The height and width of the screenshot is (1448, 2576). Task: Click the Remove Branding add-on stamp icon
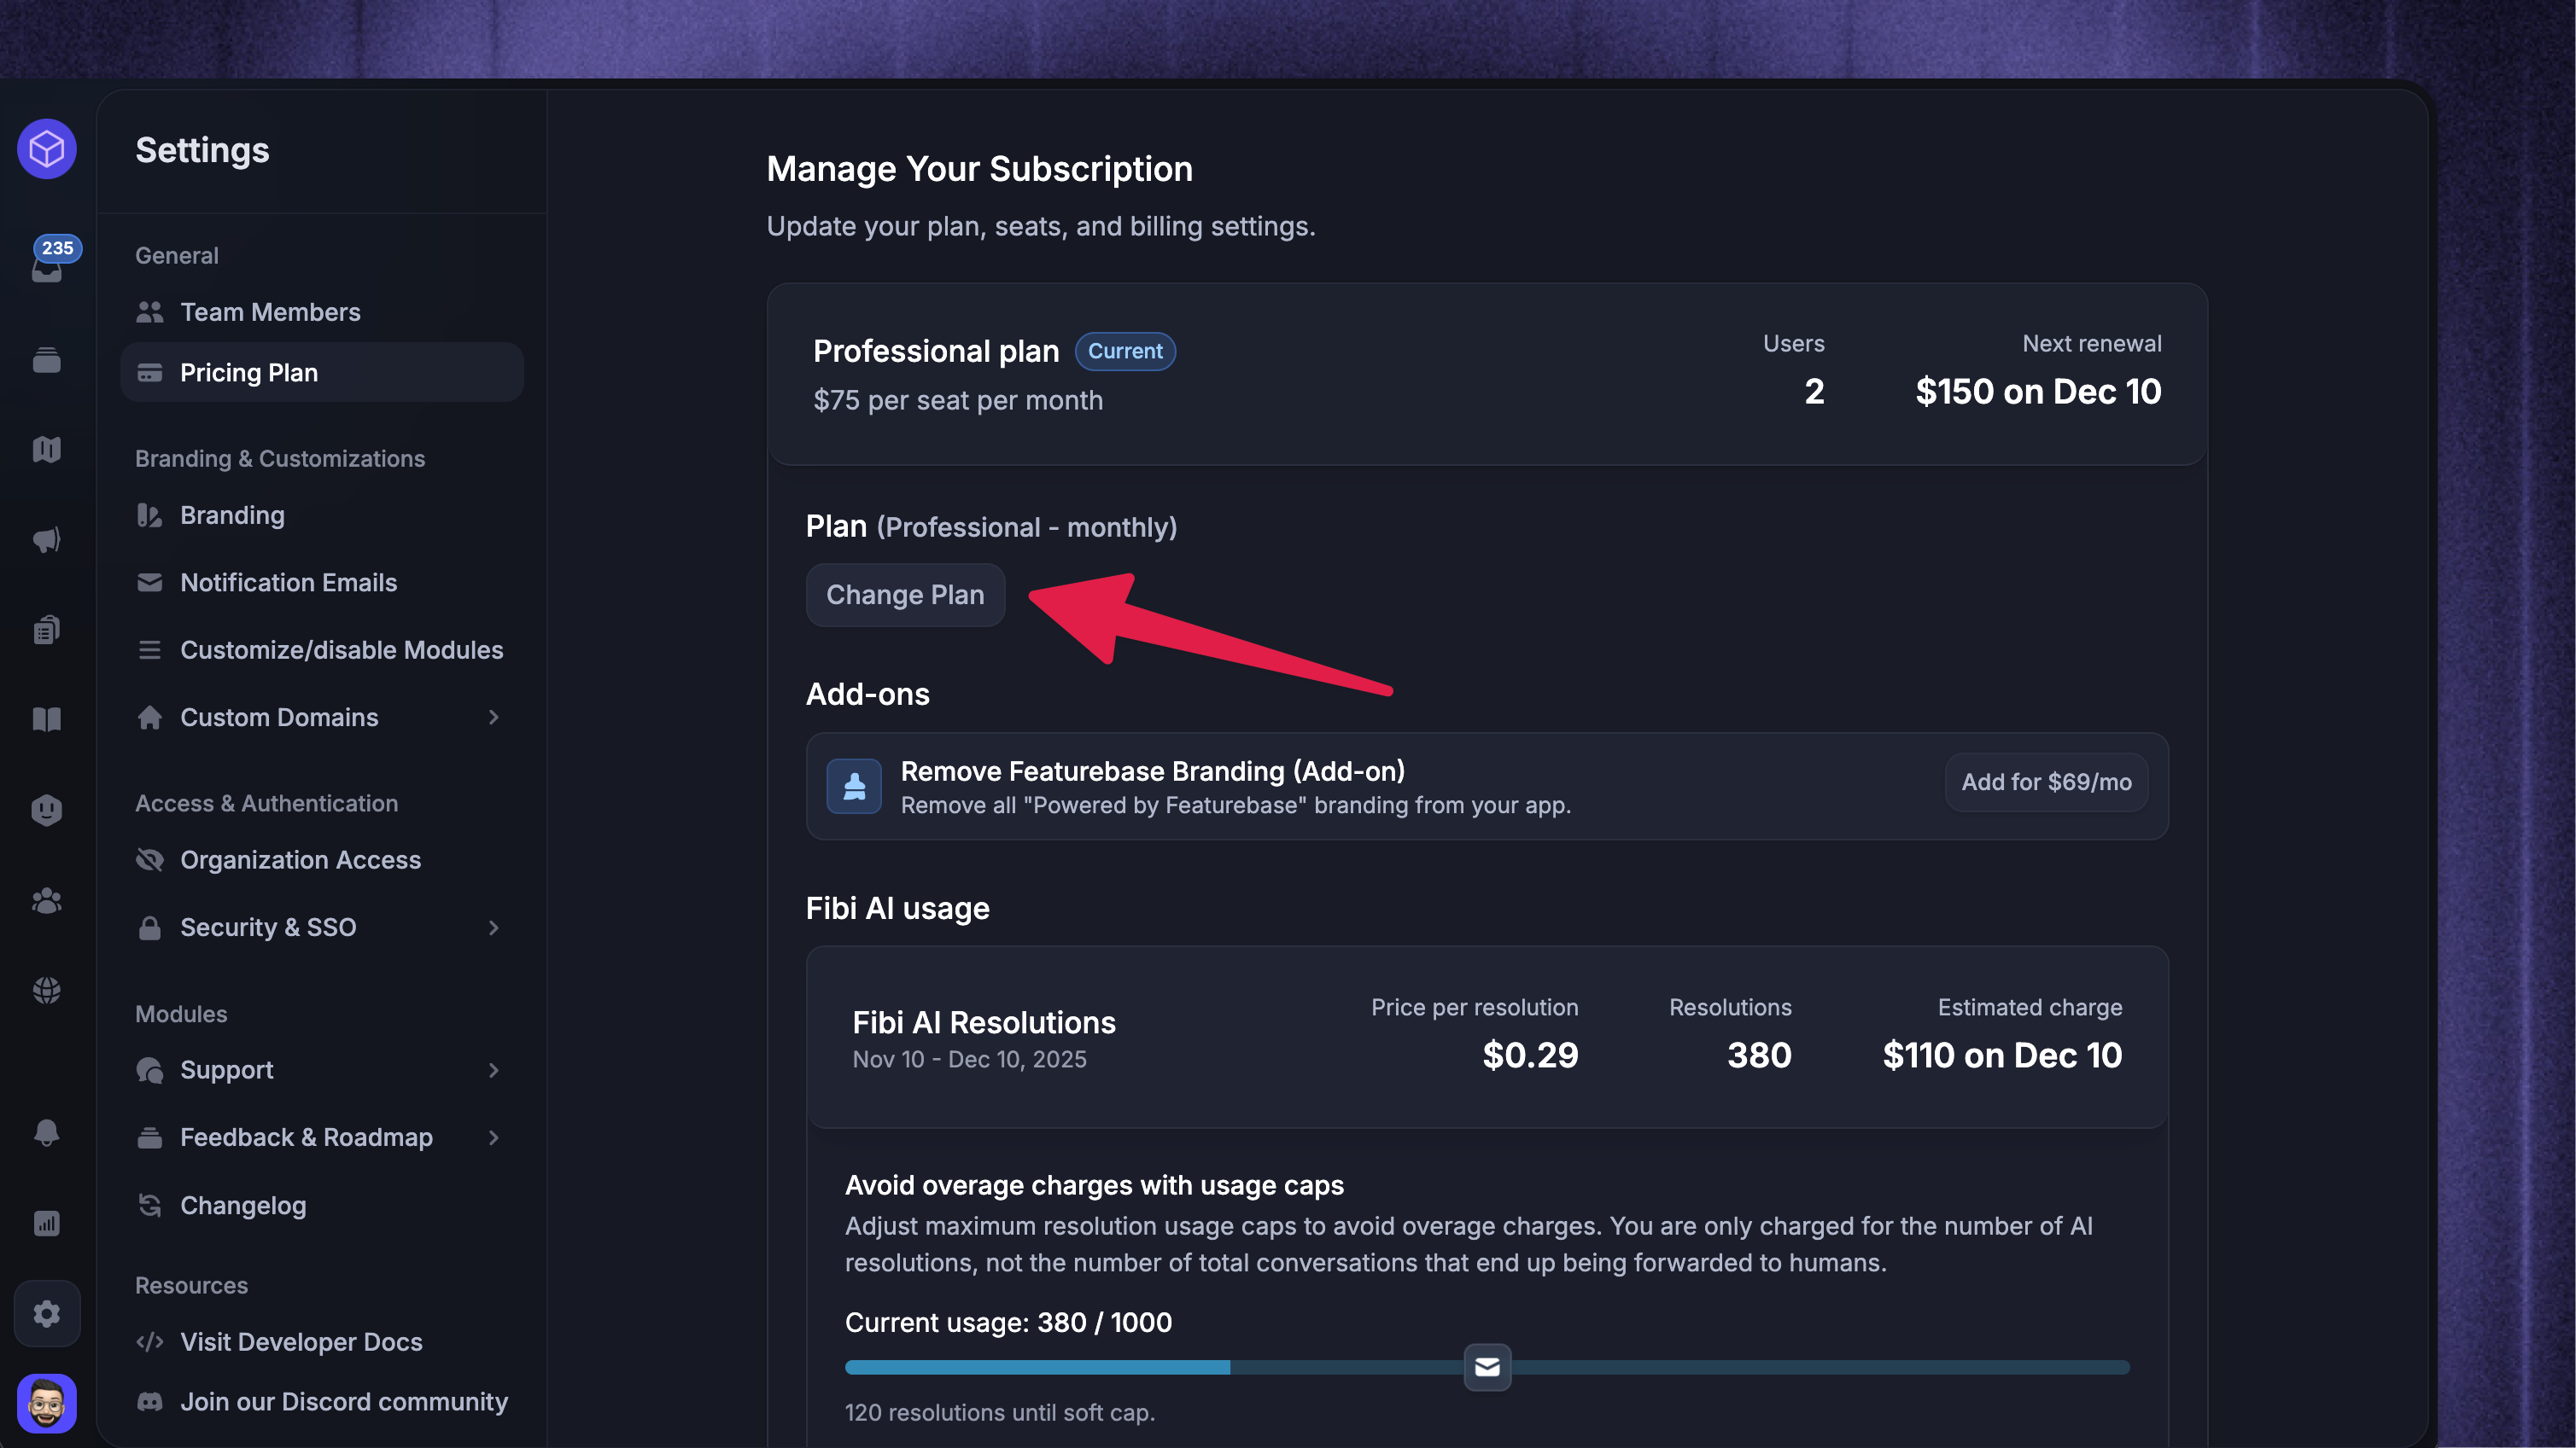854,787
